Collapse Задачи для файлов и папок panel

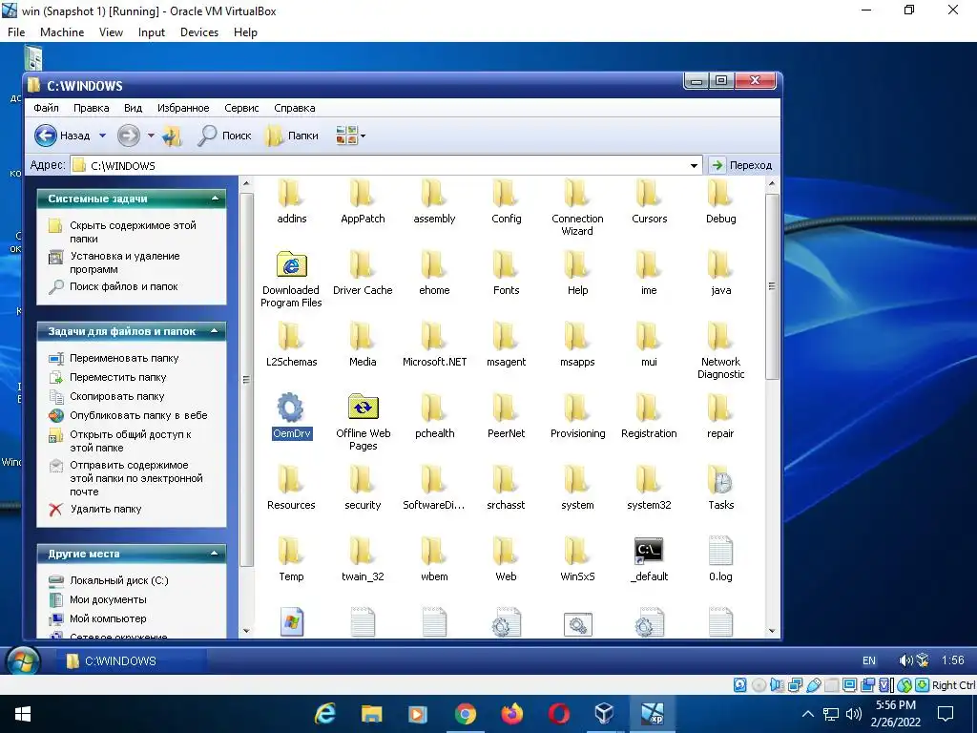(215, 331)
